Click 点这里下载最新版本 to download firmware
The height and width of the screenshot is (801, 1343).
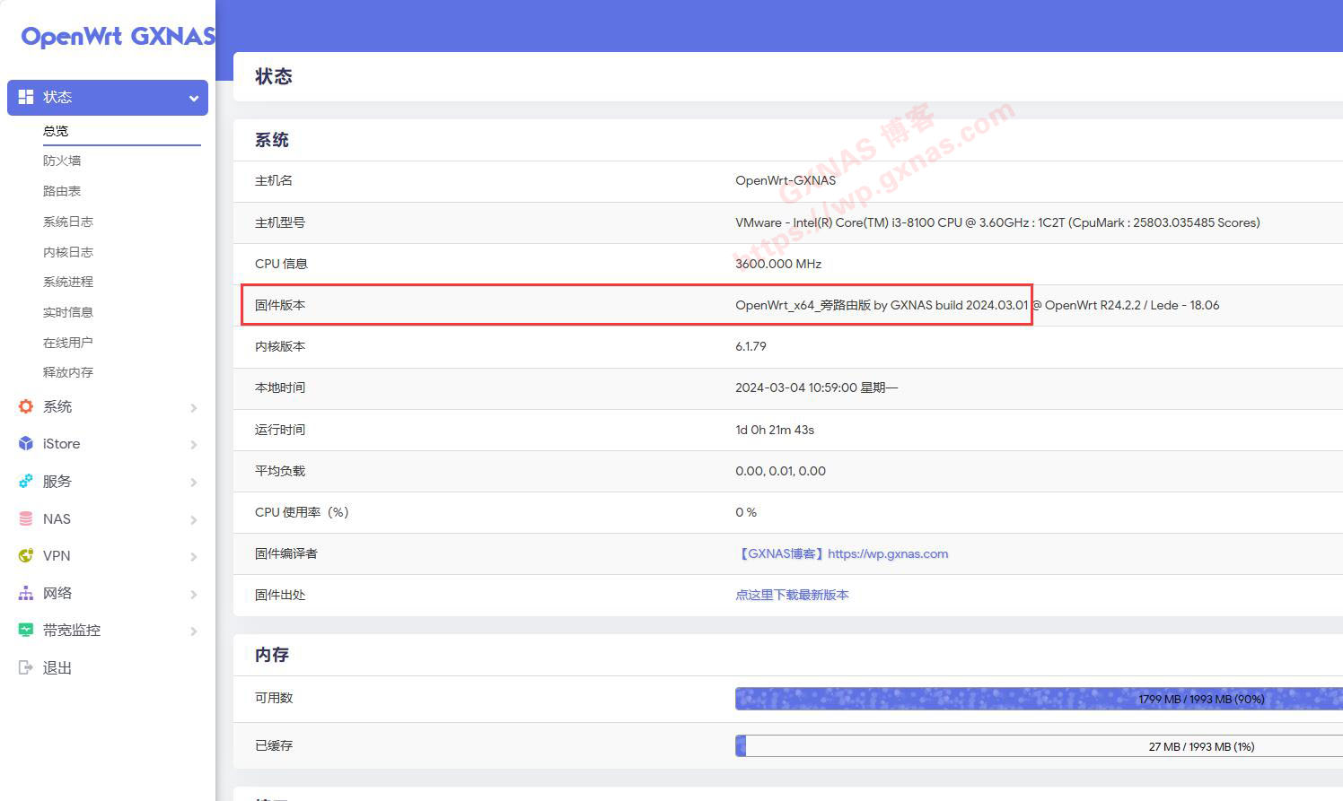[792, 594]
